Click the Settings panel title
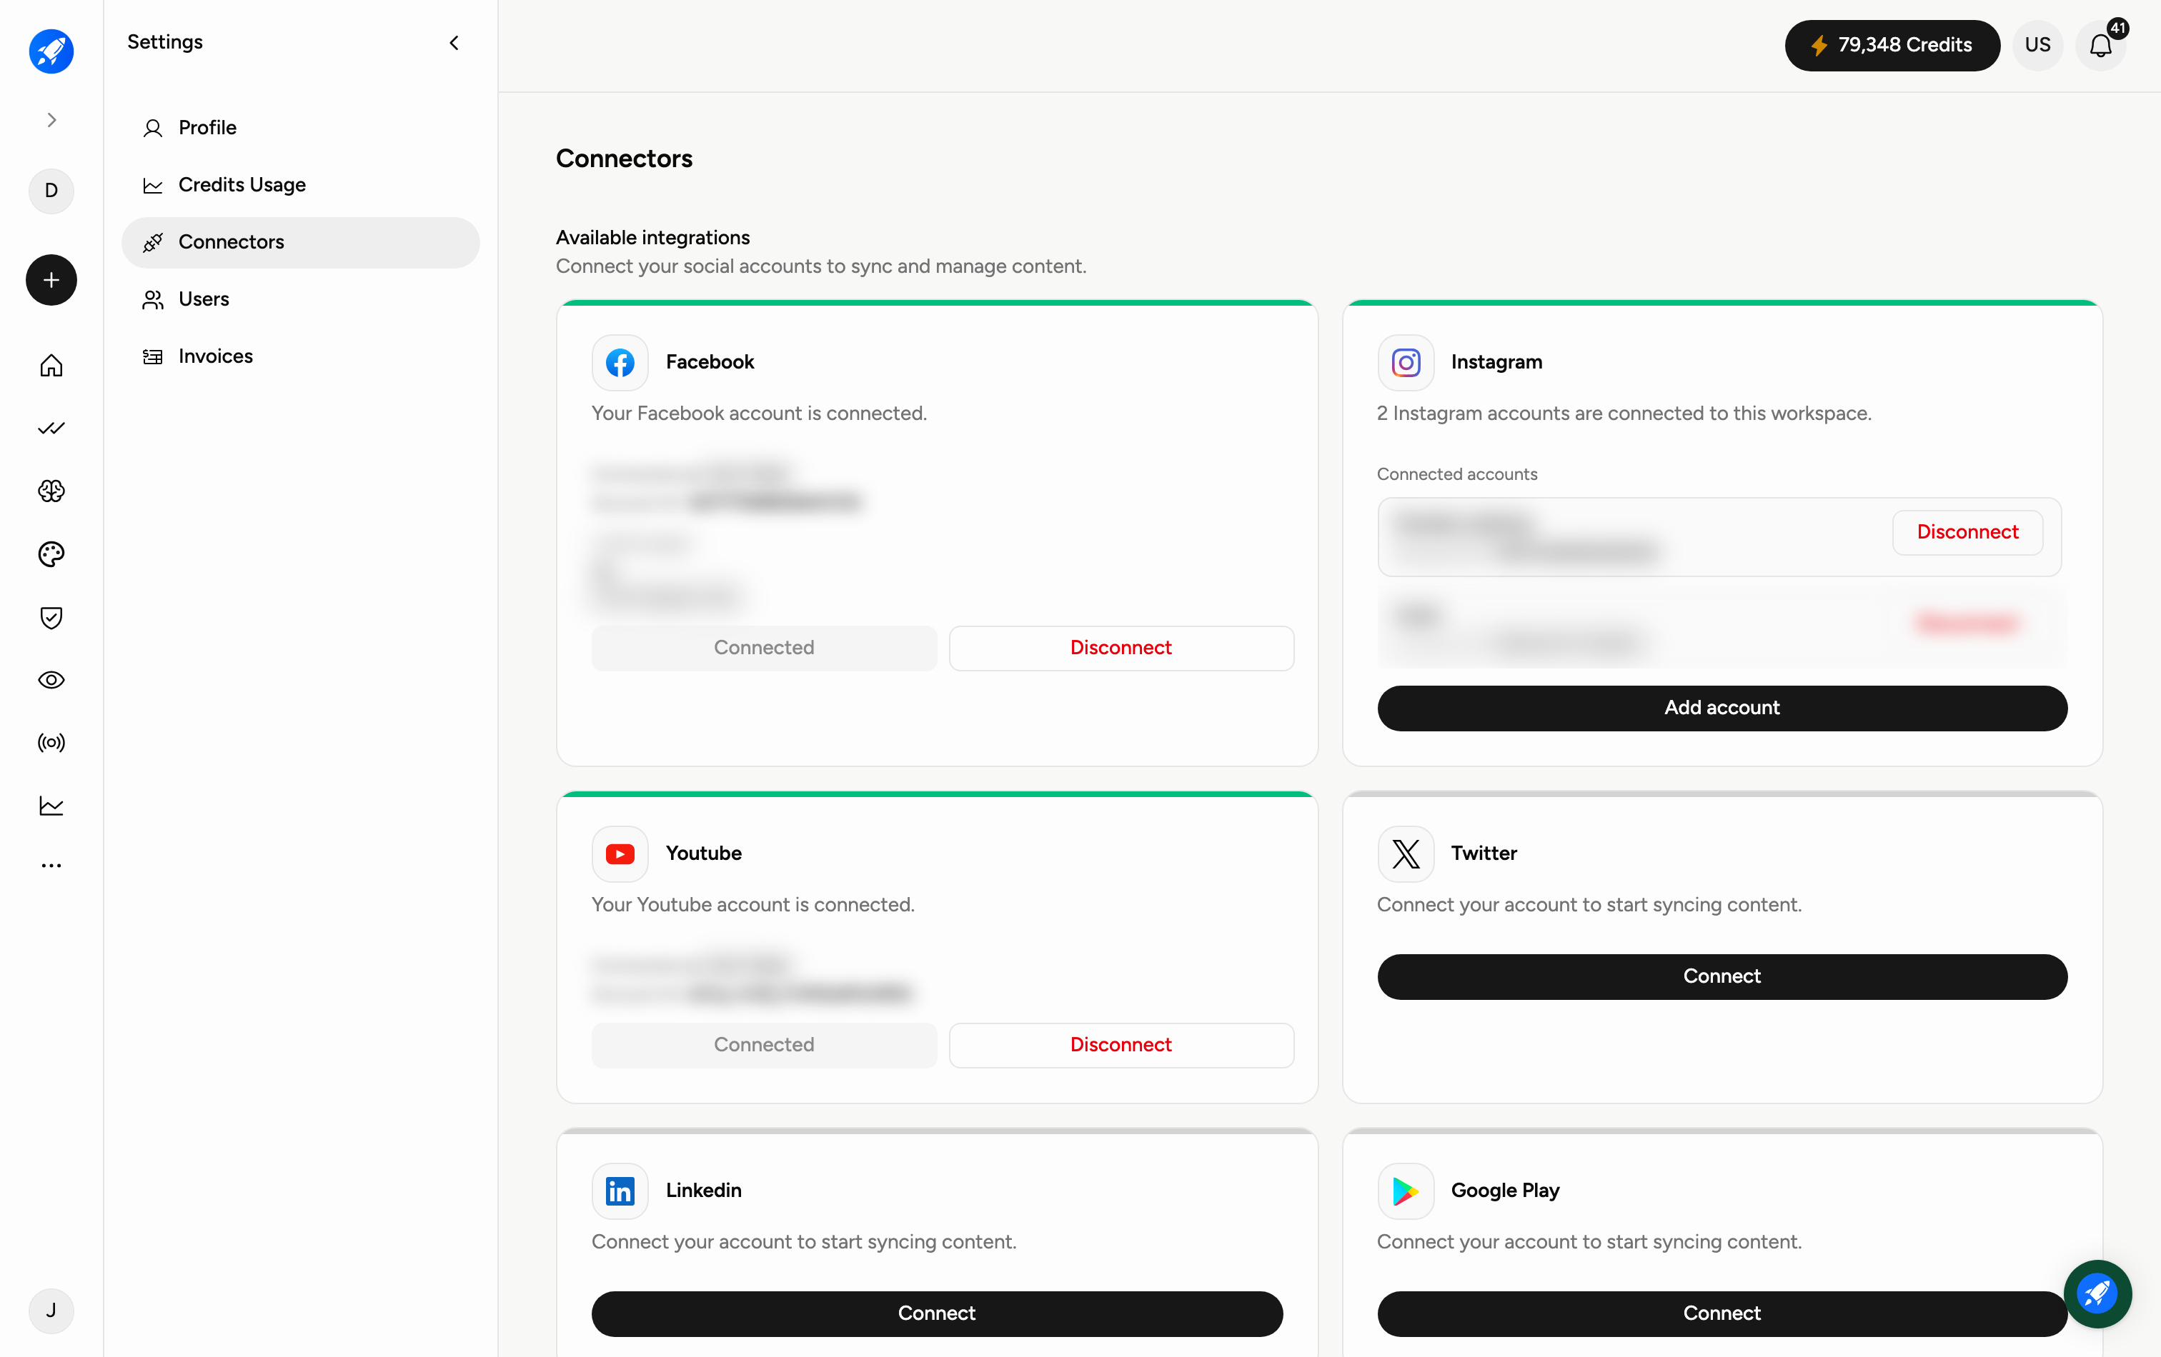The image size is (2161, 1357). click(165, 42)
